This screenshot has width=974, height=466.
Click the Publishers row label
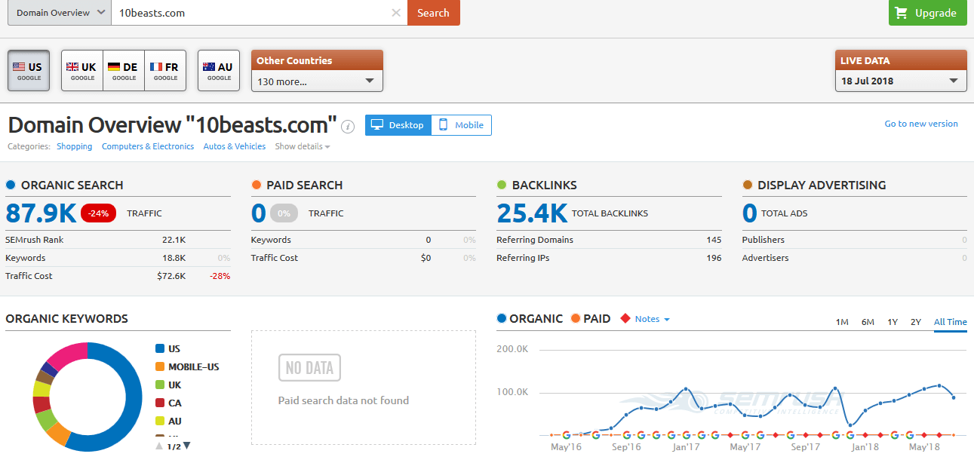(764, 240)
